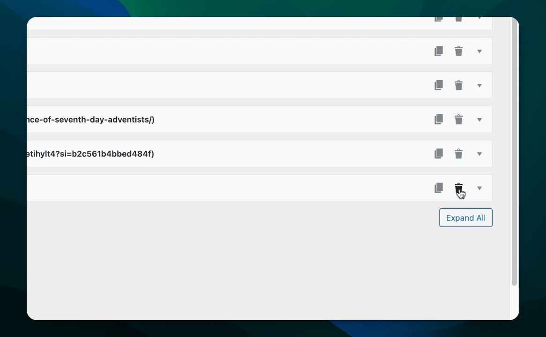Image resolution: width=546 pixels, height=337 pixels.
Task: Expand the row directly above the adventists row
Action: 480,86
